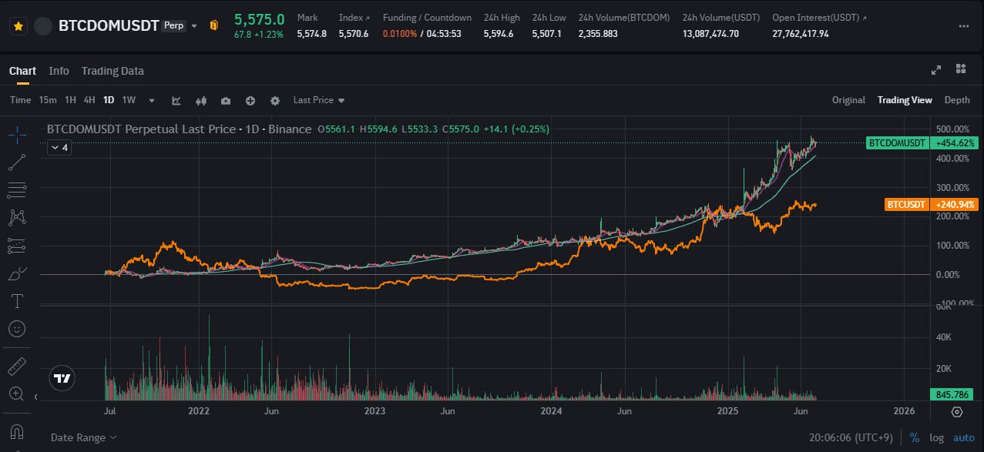984x452 pixels.
Task: Select the brush drawing tool
Action: click(17, 273)
